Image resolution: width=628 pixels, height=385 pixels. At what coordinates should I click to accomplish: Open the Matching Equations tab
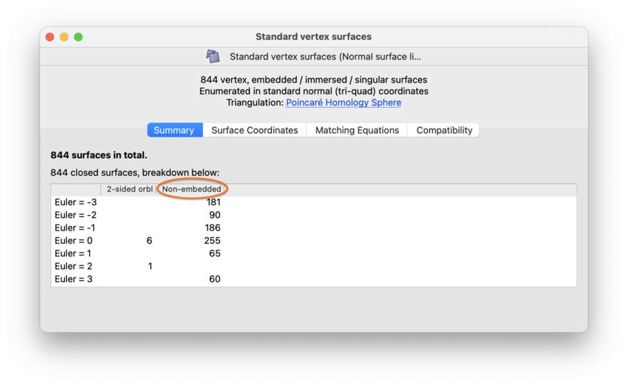357,130
